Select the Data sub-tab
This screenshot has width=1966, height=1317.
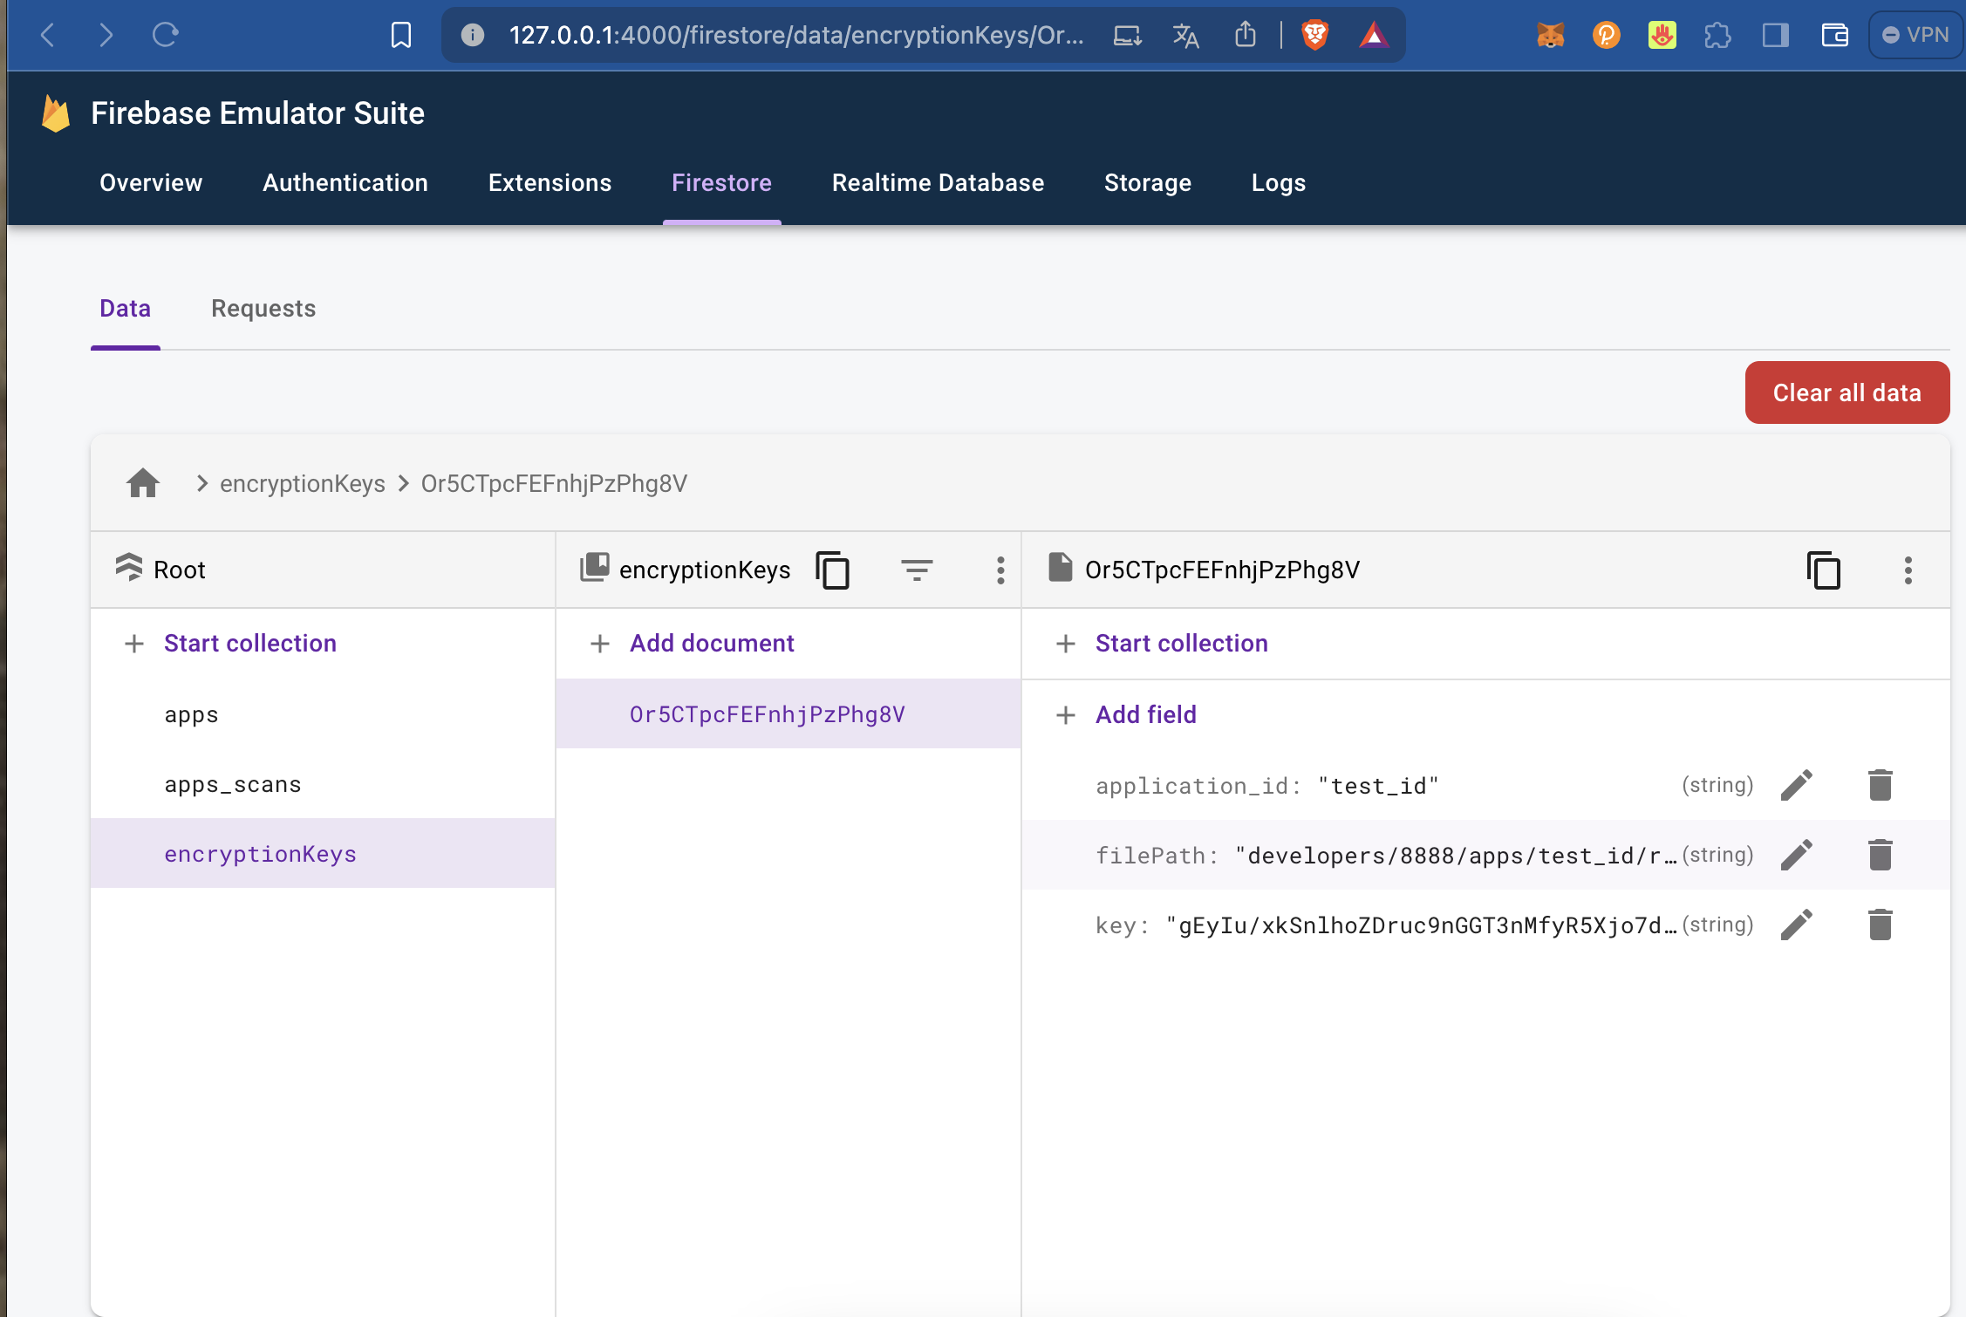[x=125, y=308]
